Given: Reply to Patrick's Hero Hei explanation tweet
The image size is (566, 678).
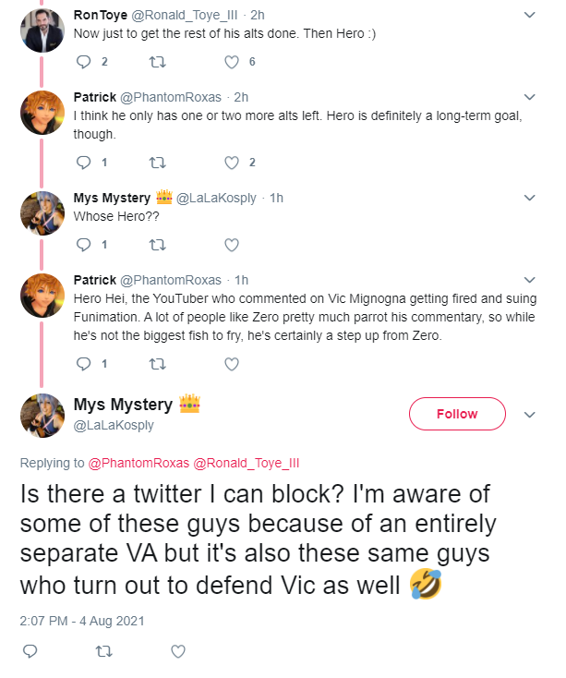Looking at the screenshot, I should [x=83, y=364].
